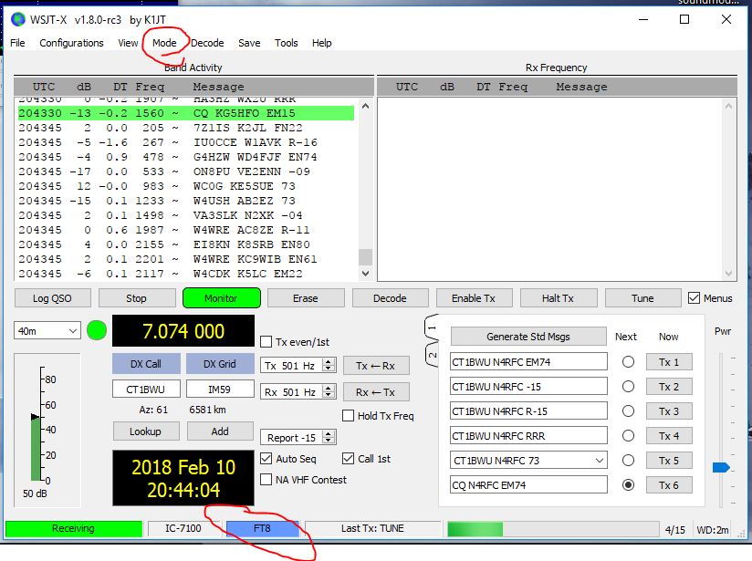Click the Tune button
Image resolution: width=752 pixels, height=561 pixels.
tap(642, 298)
